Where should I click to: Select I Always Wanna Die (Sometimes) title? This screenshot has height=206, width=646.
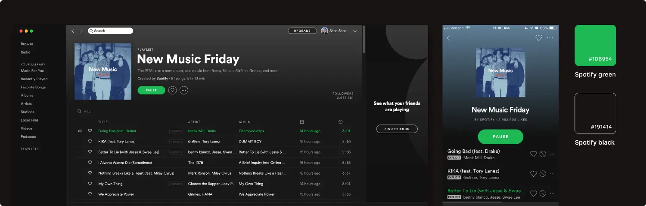[x=125, y=163]
